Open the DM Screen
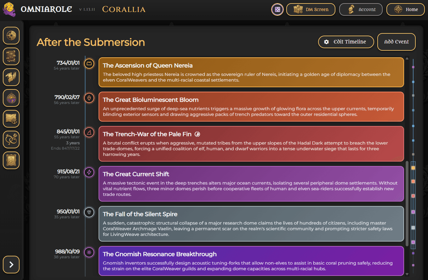428x280 pixels. click(311, 9)
